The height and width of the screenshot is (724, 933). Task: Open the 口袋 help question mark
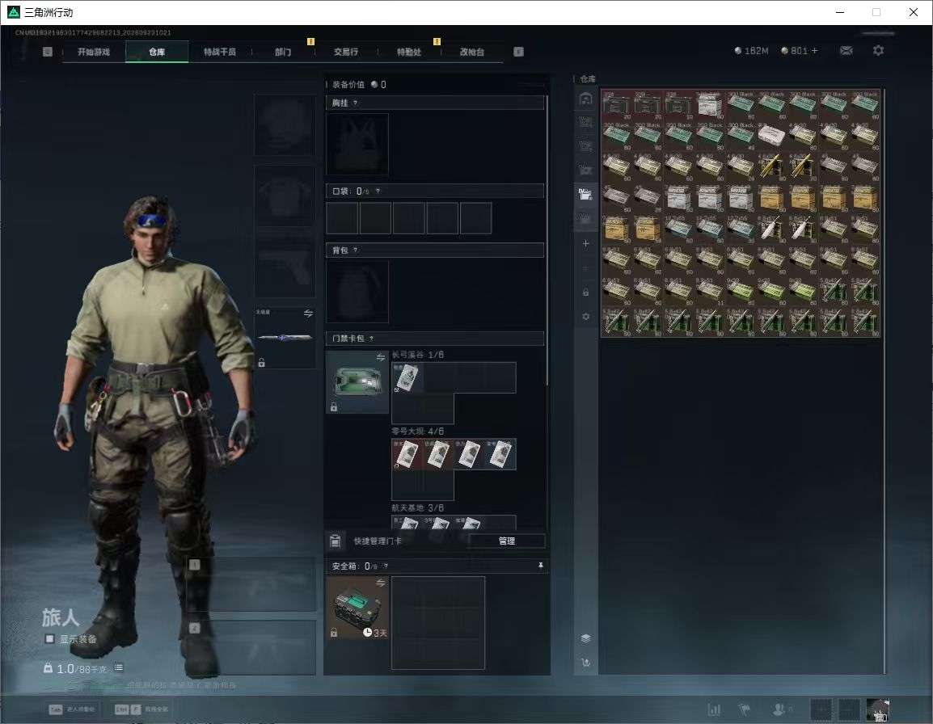coord(378,191)
